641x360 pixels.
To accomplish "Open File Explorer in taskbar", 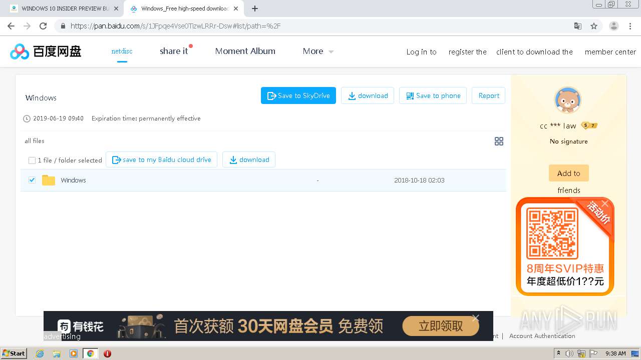I will point(57,353).
